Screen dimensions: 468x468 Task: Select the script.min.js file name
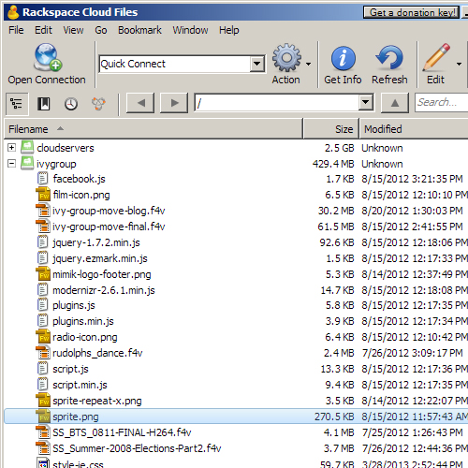pyautogui.click(x=80, y=385)
